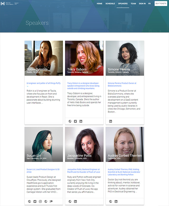Open Audrey Corbeil Therrien's speaker photo
Viewport: 169px width, 206px height.
coord(125,144)
